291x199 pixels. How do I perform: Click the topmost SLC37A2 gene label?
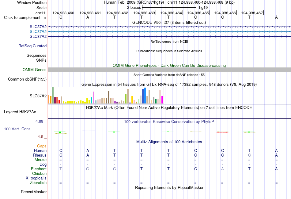[x=38, y=27]
